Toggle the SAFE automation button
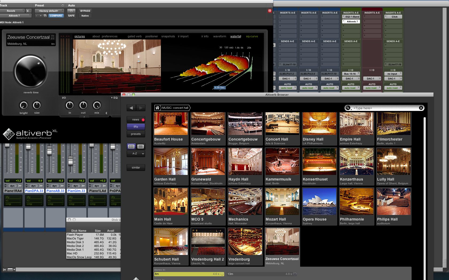The width and height of the screenshot is (449, 280). [x=71, y=16]
